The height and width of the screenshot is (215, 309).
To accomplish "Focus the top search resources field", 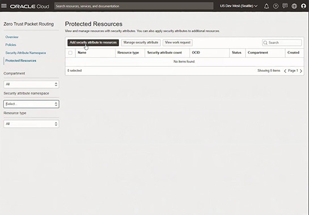I will pos(134,6).
